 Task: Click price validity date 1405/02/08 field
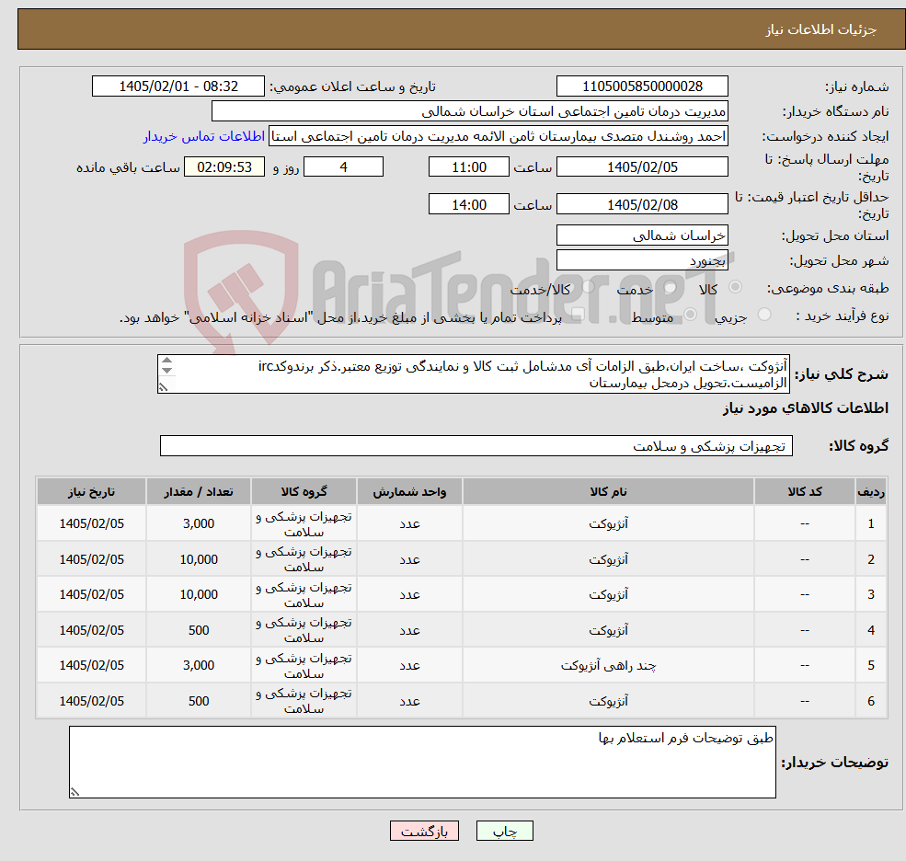pyautogui.click(x=642, y=204)
